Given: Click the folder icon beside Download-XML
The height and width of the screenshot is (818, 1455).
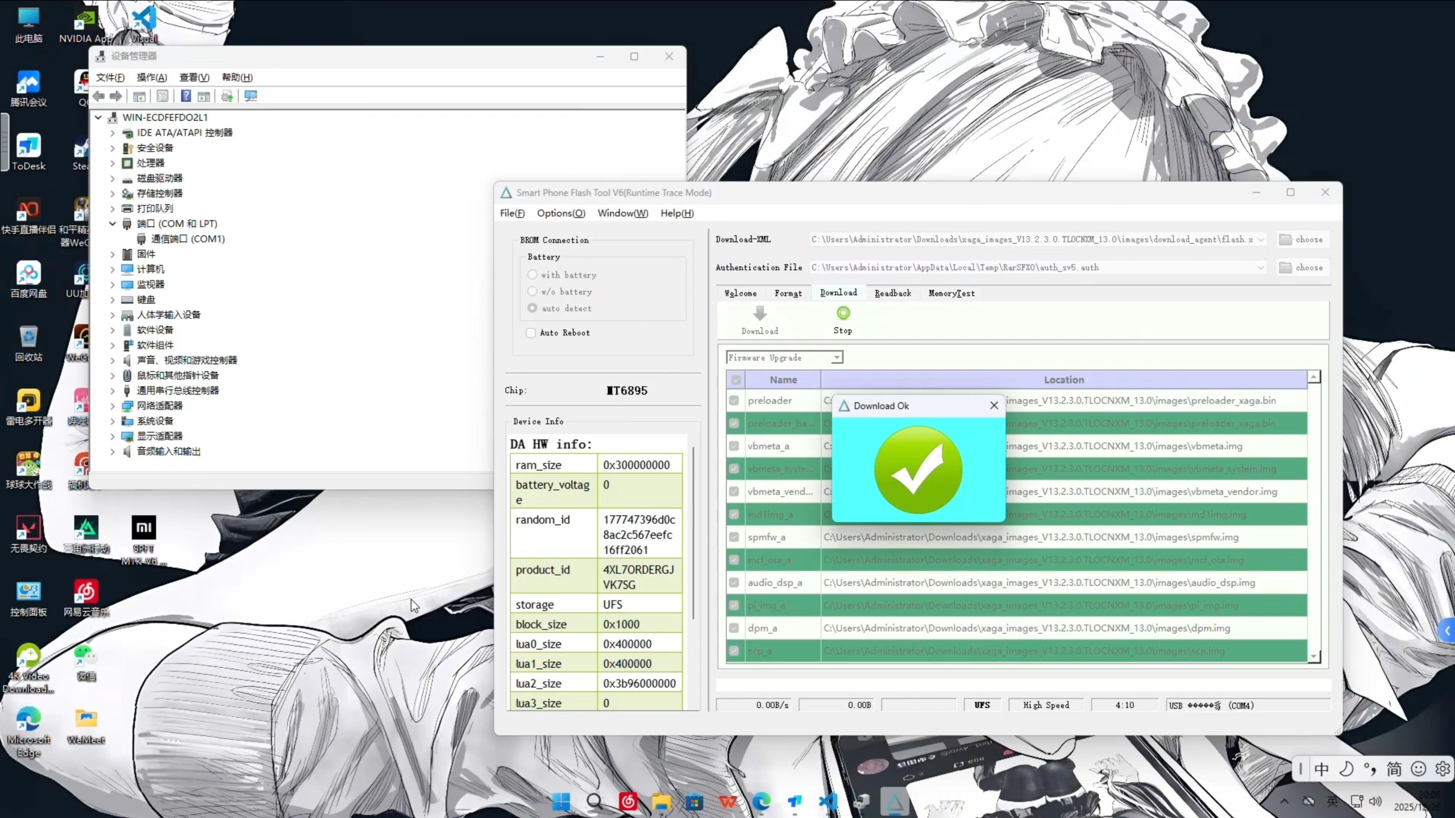Looking at the screenshot, I should click(1285, 239).
